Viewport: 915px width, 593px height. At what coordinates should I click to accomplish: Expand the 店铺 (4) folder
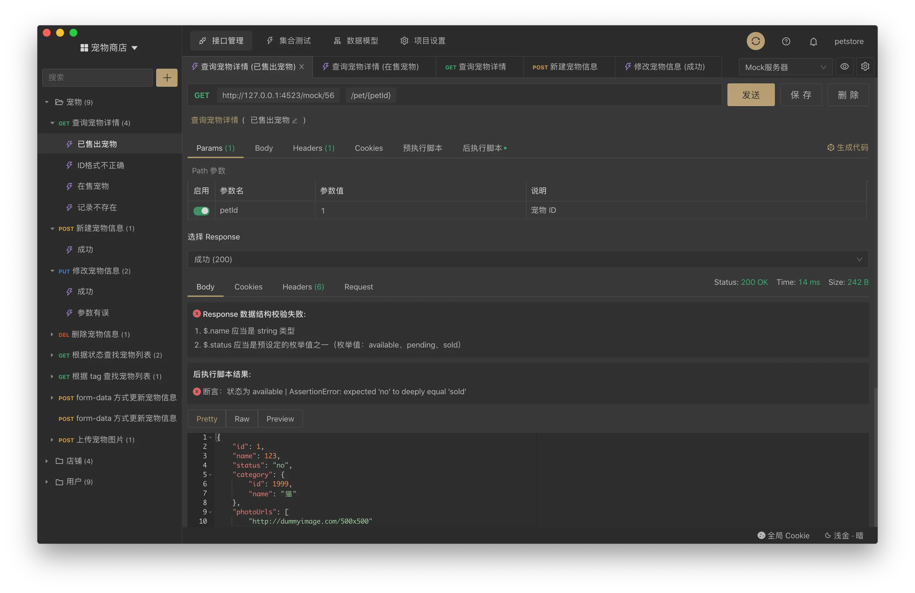[x=47, y=461]
